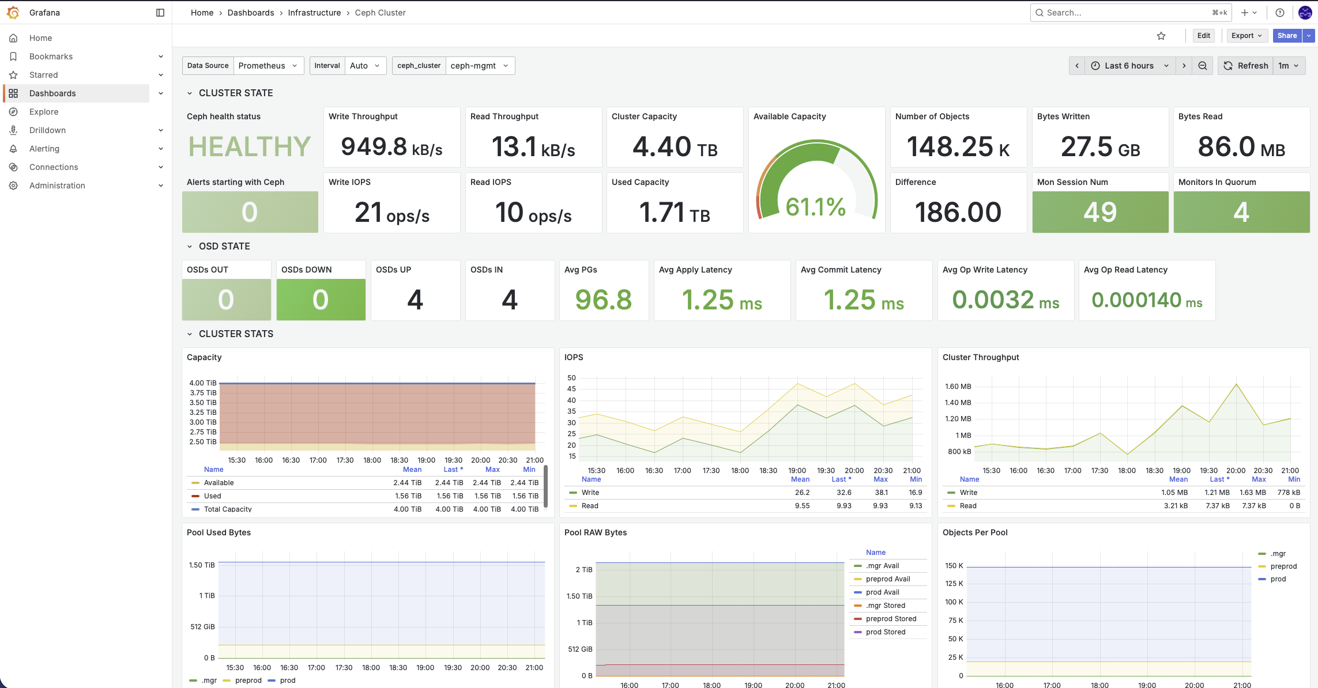Click the Edit dashboard button
Viewport: 1318px width, 688px height.
click(1203, 36)
